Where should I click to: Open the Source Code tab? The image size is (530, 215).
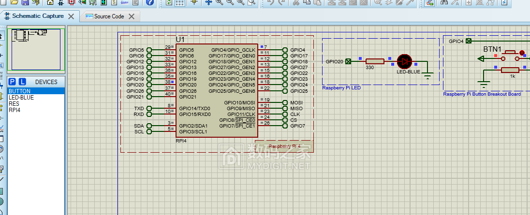[109, 16]
